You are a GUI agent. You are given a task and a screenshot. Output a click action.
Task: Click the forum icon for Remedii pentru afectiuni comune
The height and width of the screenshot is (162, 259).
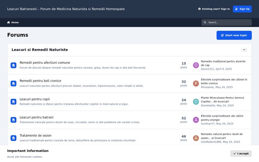[14, 65]
